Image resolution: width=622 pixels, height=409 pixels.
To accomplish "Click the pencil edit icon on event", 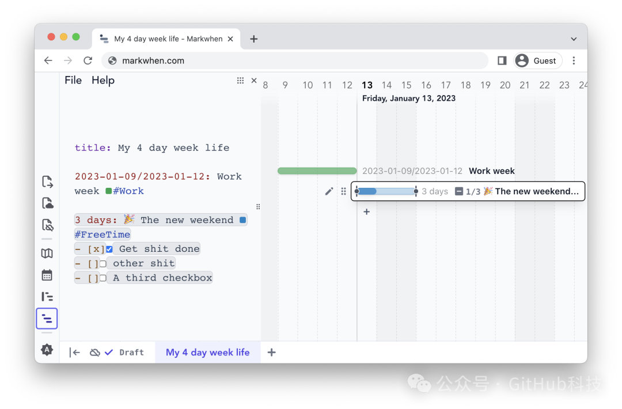I will [329, 192].
